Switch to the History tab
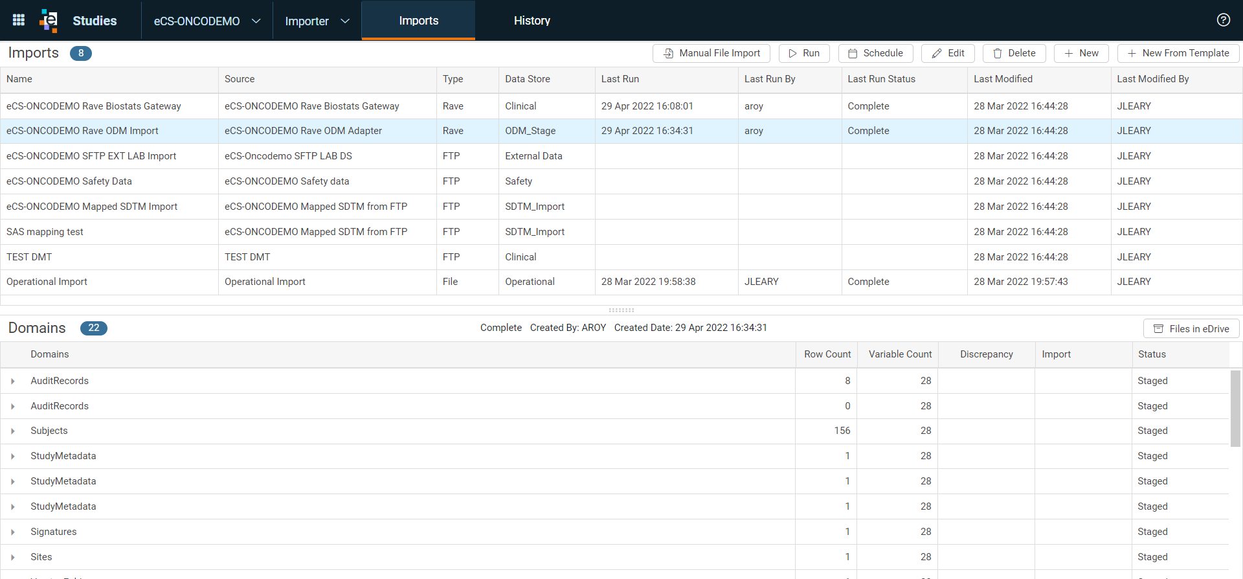This screenshot has width=1243, height=579. (x=532, y=21)
